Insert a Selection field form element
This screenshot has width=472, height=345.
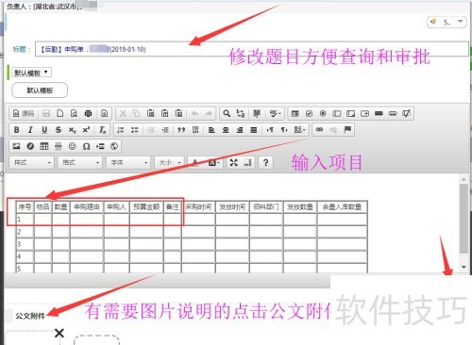pos(364,113)
